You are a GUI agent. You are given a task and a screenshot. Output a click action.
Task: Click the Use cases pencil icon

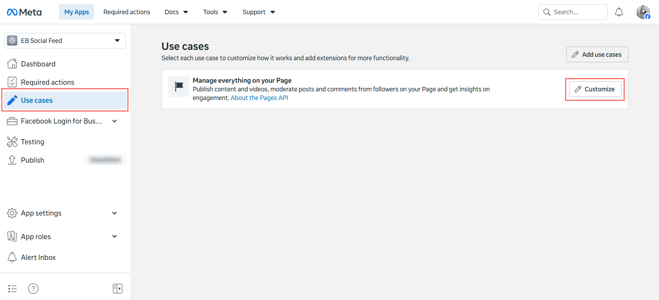point(12,100)
